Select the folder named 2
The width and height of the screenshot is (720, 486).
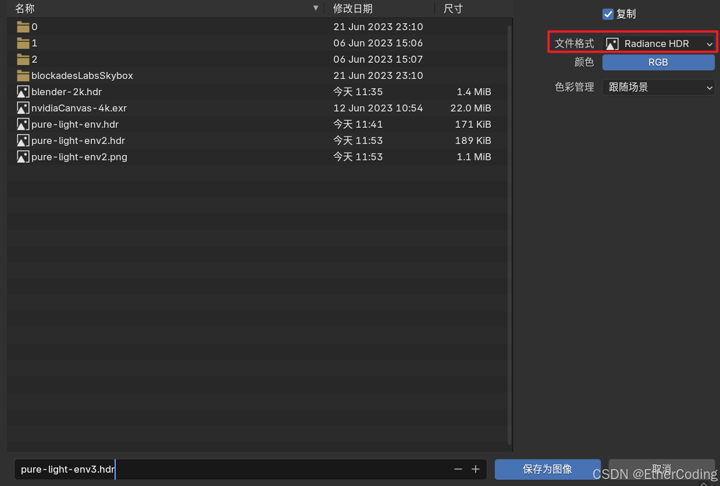coord(34,59)
